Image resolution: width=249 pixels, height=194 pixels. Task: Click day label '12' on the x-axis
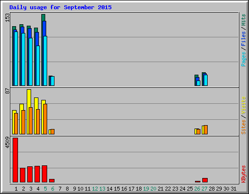[95, 189]
